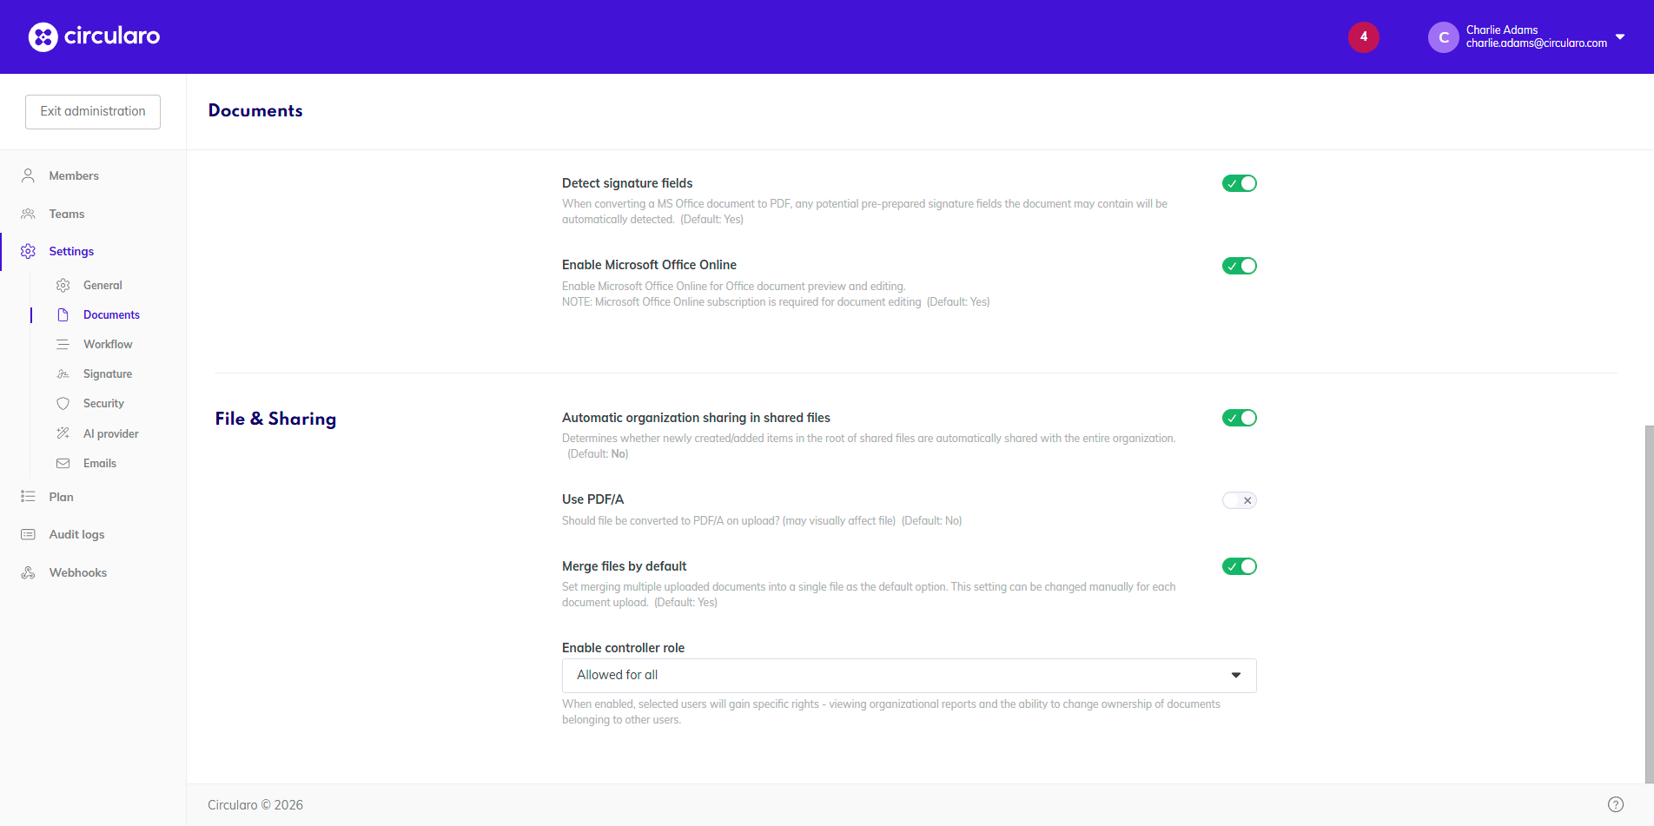Image resolution: width=1654 pixels, height=826 pixels.
Task: Click the Circularo logo icon
Action: click(43, 36)
